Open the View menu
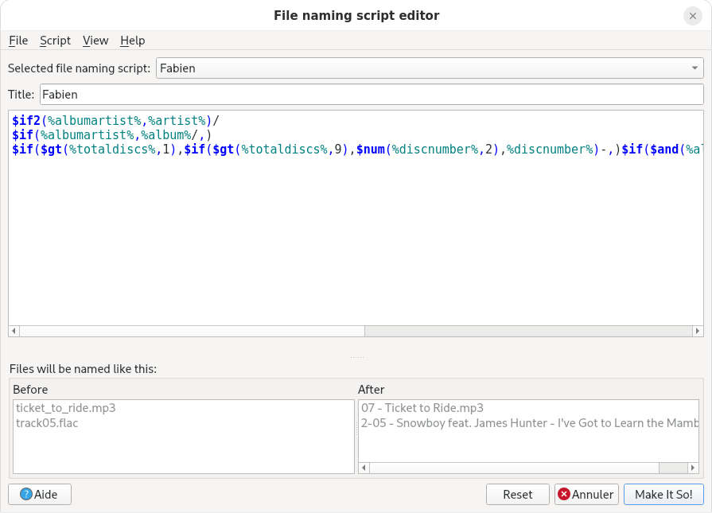 click(95, 41)
